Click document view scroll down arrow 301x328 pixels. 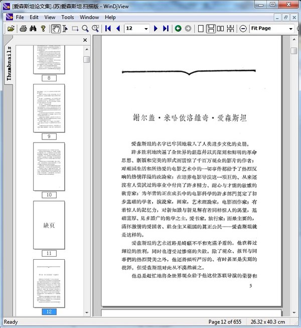point(294,313)
